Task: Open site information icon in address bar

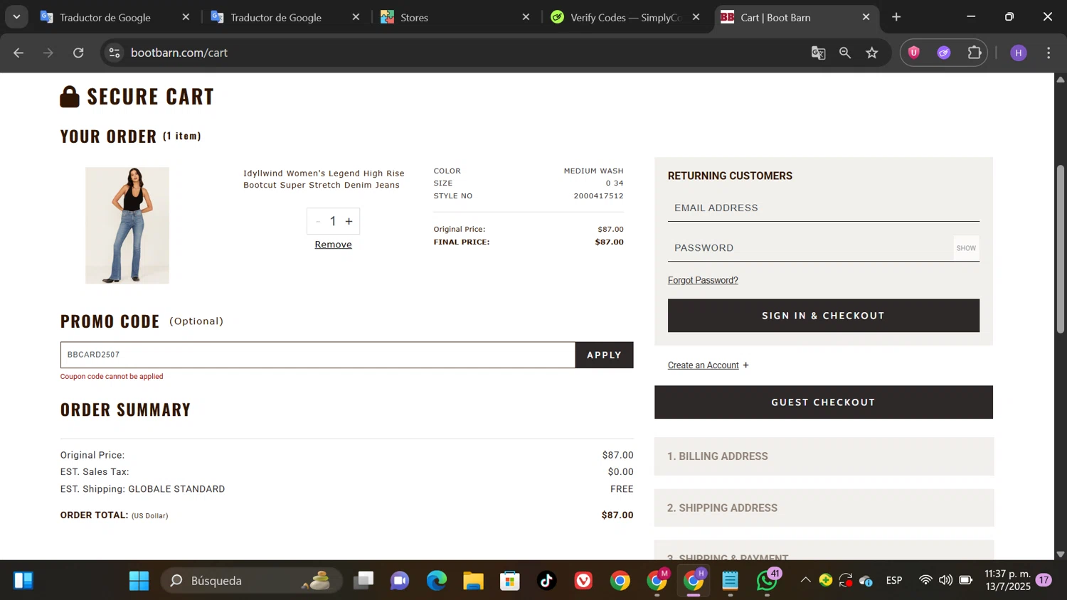Action: 115,53
